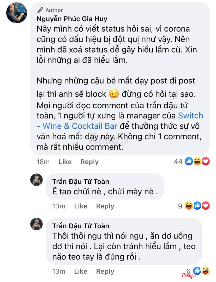Reply to the 'Ê tao chửi nè' comment
Image resolution: width=216 pixels, height=282 pixels.
coord(105,206)
